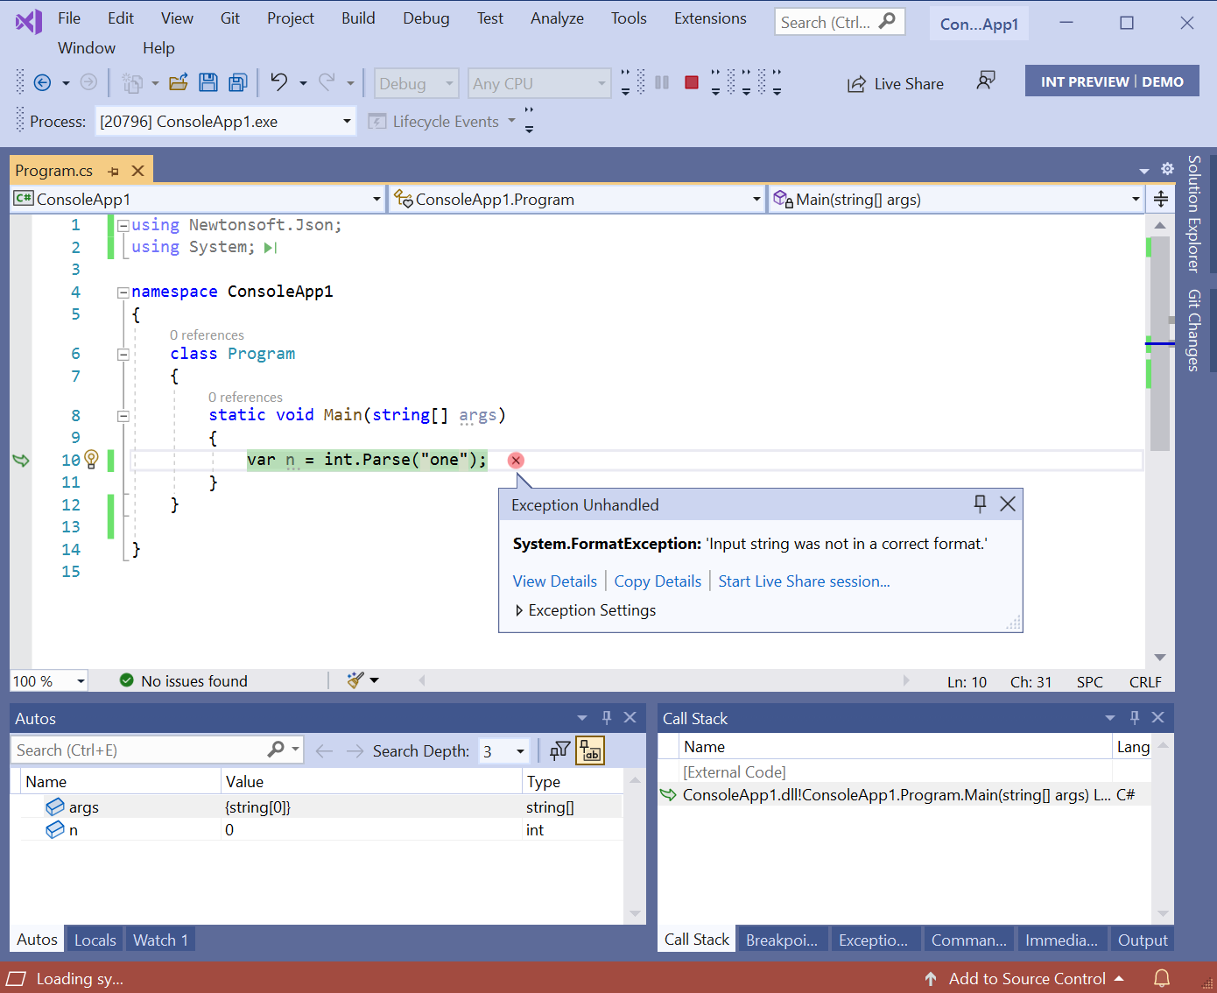This screenshot has width=1217, height=993.
Task: Pin the Exception Unhandled popup
Action: tap(980, 504)
